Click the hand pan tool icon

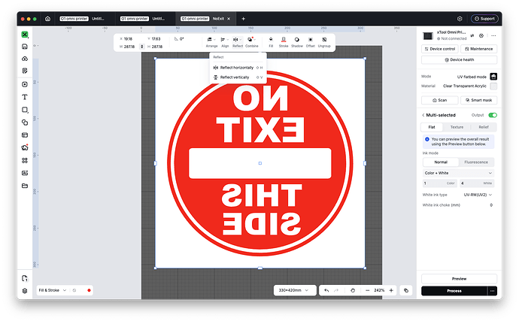click(353, 290)
